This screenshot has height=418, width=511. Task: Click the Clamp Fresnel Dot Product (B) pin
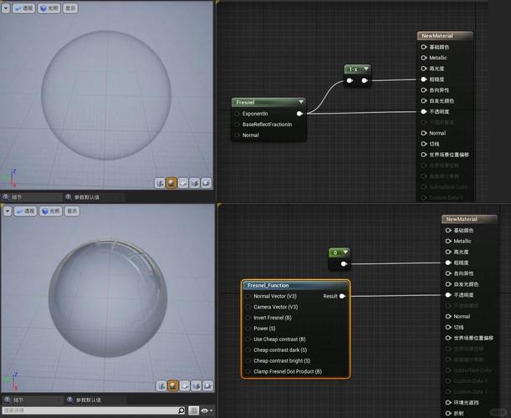click(x=248, y=371)
